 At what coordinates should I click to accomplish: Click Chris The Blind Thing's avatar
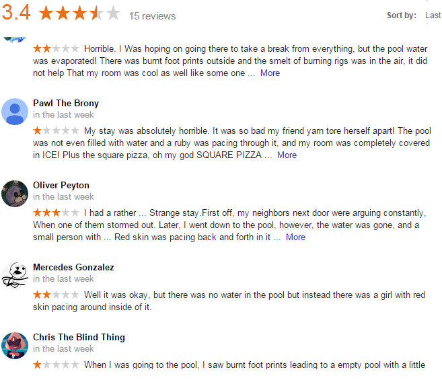click(x=15, y=346)
